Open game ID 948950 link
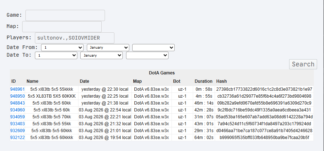This screenshot has width=324, height=151. tap(17, 96)
